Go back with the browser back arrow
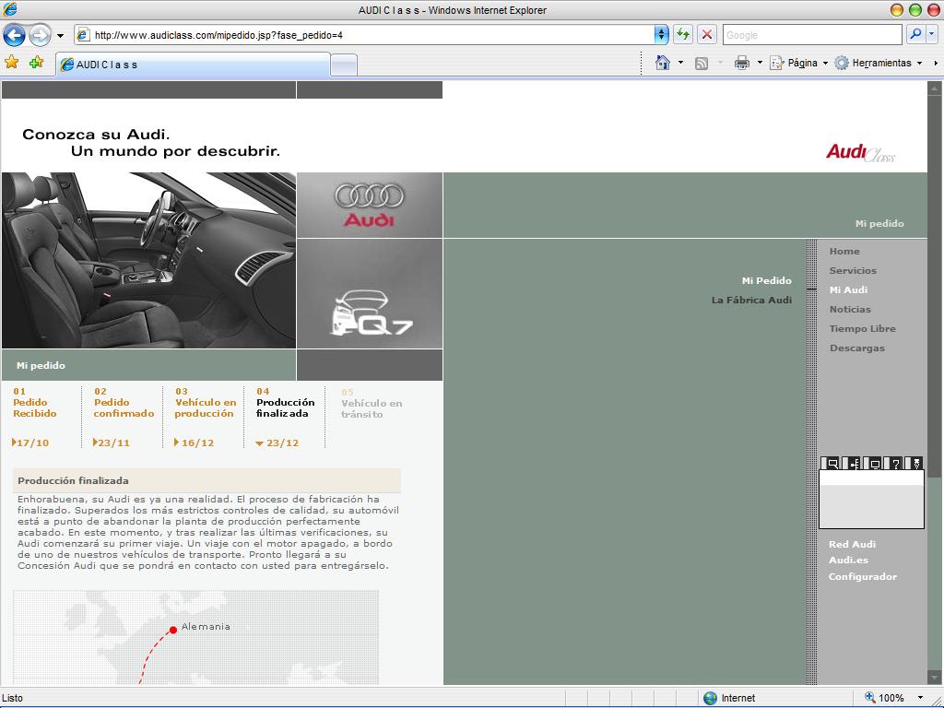The image size is (944, 708). (x=15, y=35)
